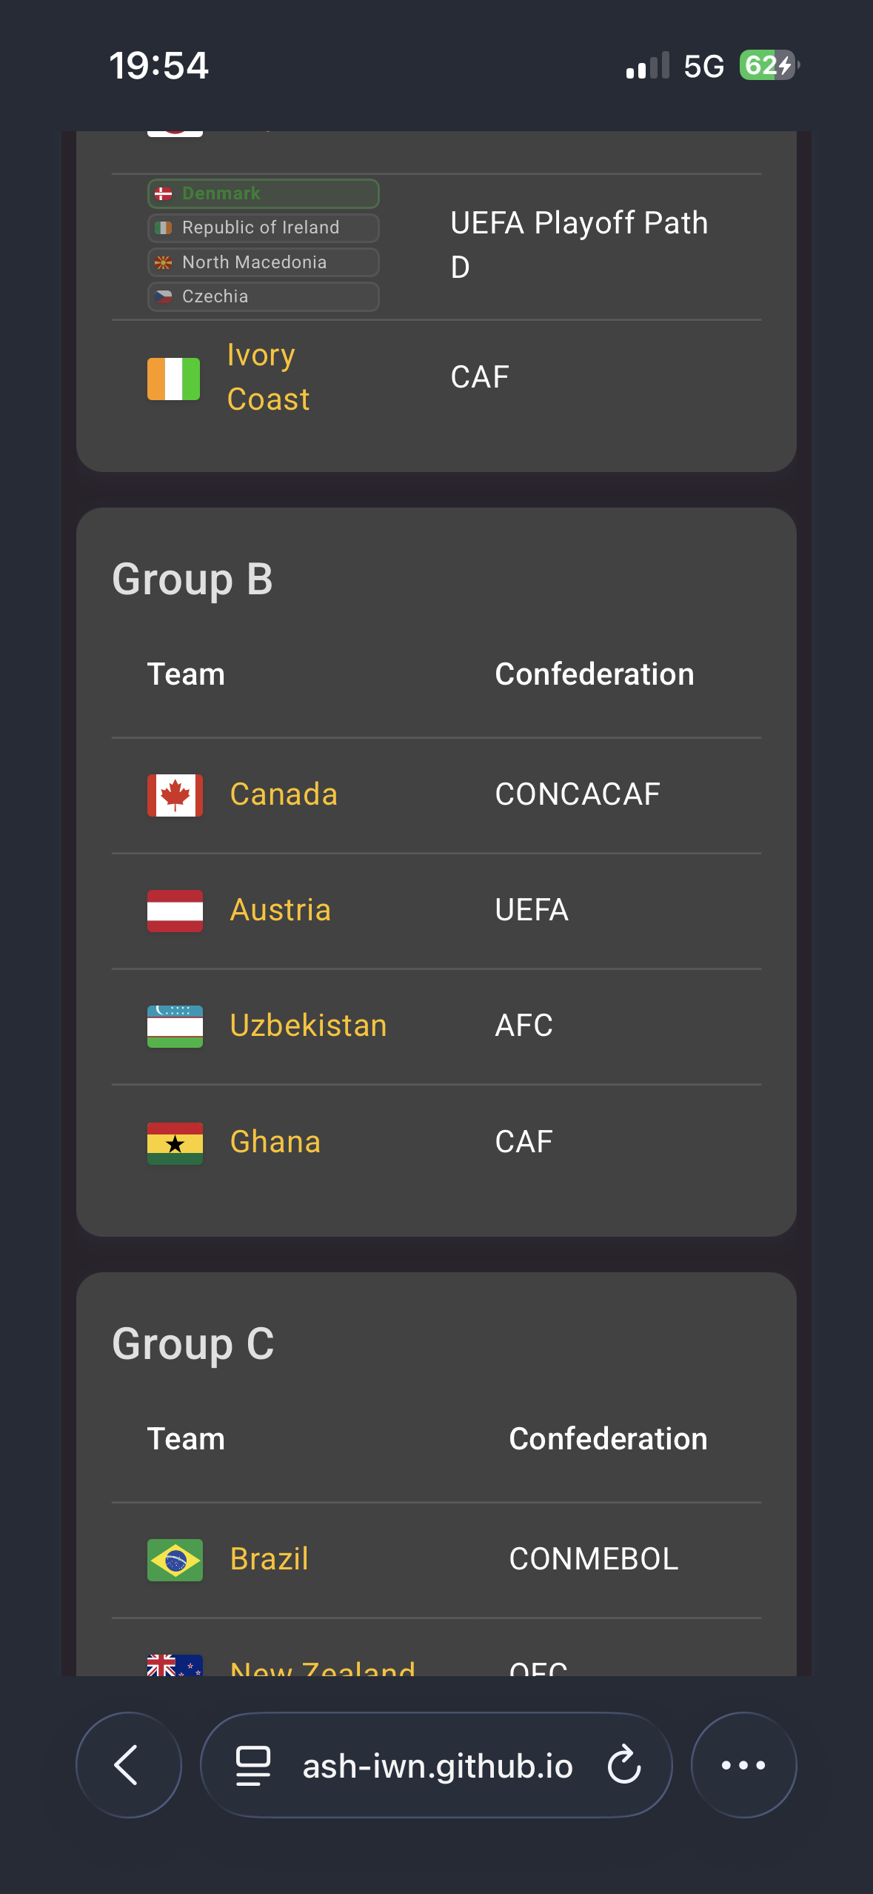This screenshot has height=1894, width=873.
Task: Tap the battery status indicator
Action: click(x=768, y=66)
